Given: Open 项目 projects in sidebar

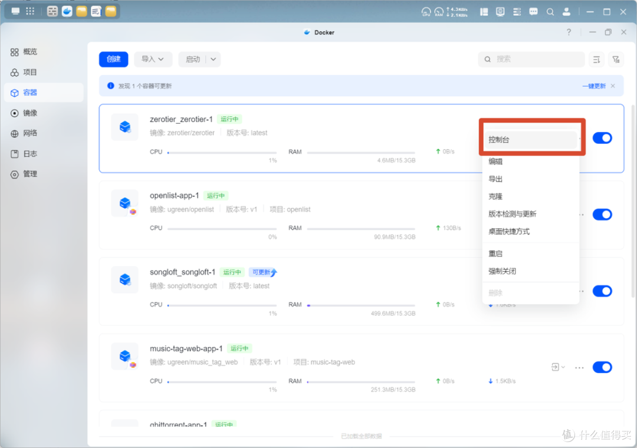Looking at the screenshot, I should [x=44, y=72].
